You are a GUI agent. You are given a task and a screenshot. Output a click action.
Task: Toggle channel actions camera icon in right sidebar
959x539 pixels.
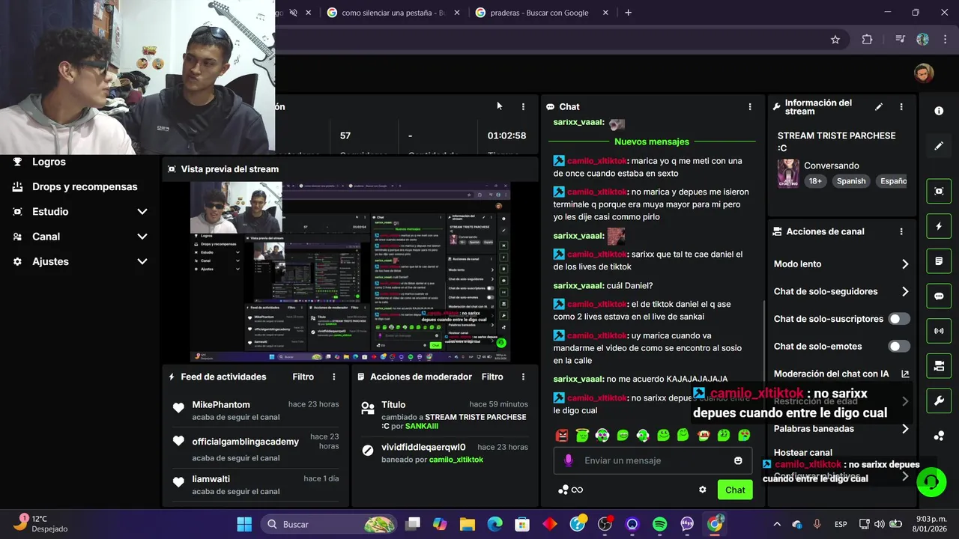(x=939, y=366)
